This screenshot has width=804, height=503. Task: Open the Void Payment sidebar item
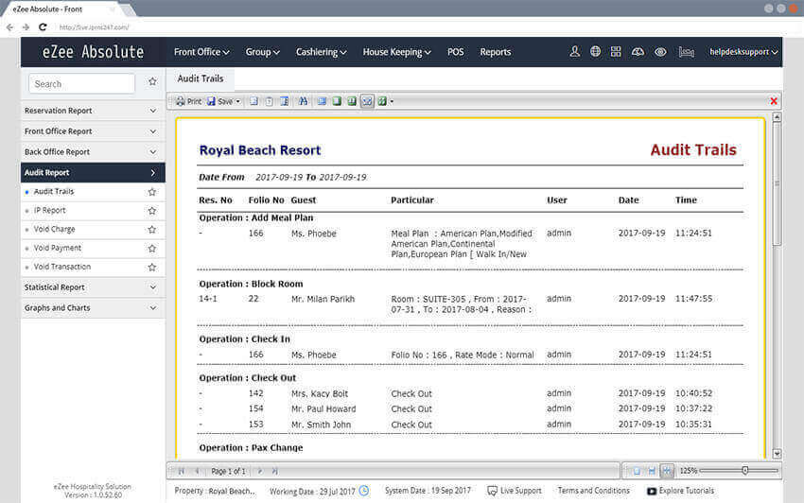pos(58,248)
